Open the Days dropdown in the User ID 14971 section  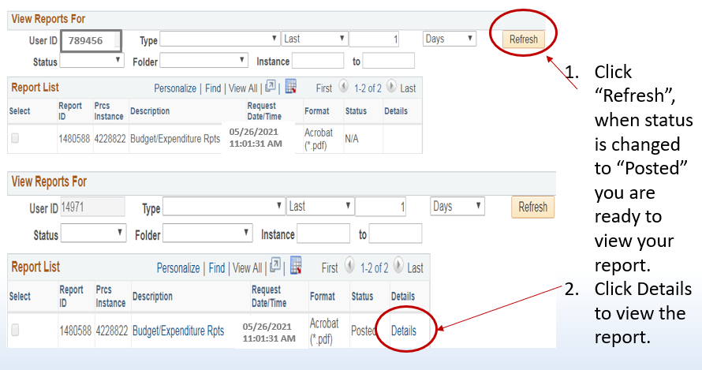[x=457, y=207]
